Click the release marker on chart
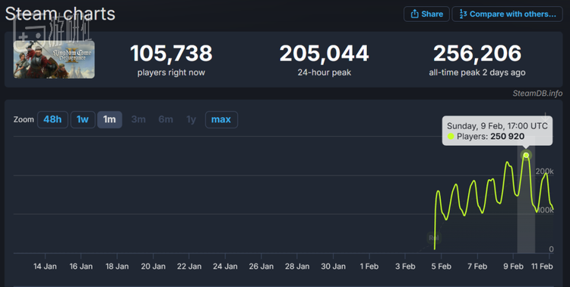The width and height of the screenshot is (570, 287). click(x=434, y=238)
